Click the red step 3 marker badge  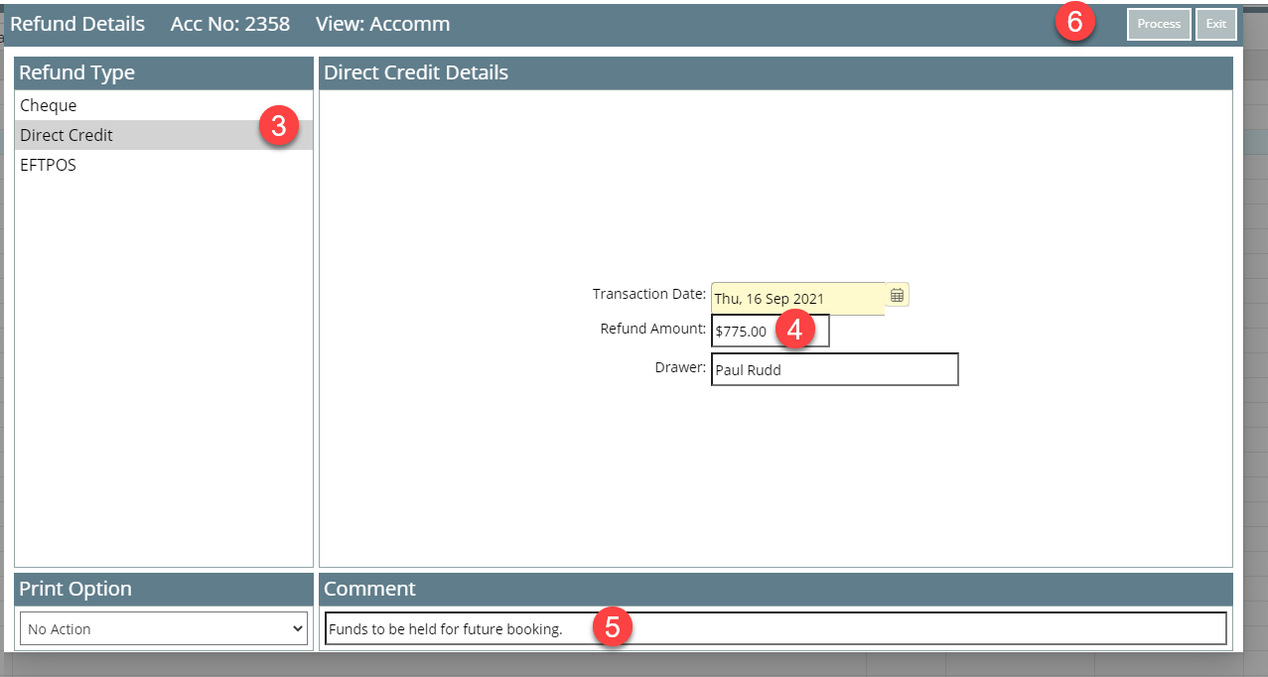[x=279, y=127]
